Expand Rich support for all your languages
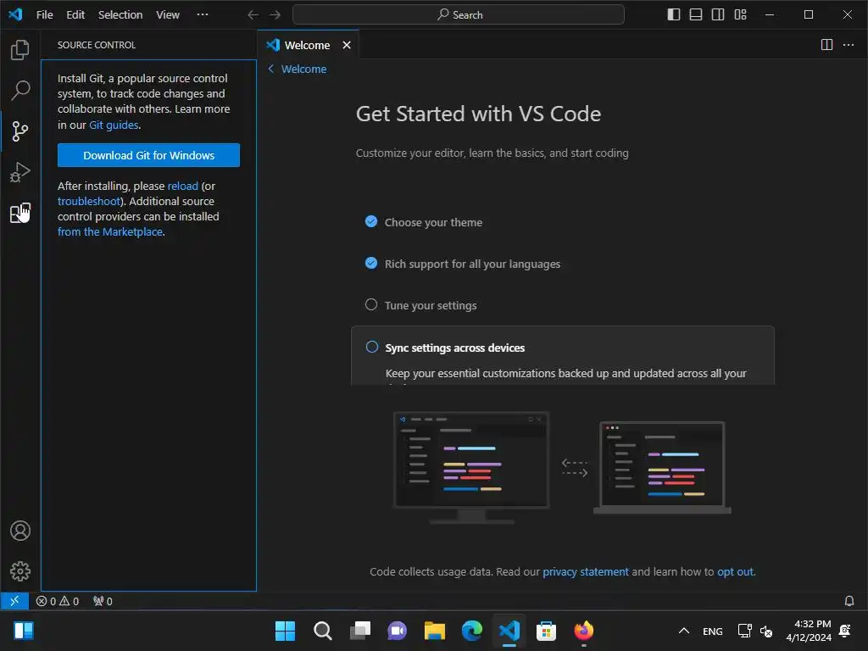868x651 pixels. coord(472,264)
